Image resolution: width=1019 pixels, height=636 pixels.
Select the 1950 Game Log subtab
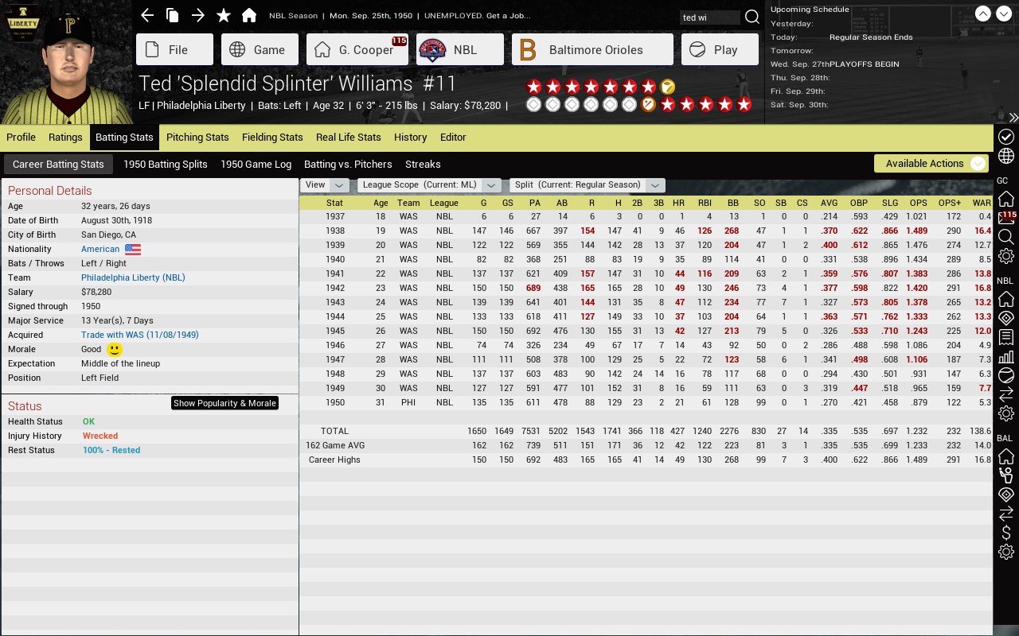pos(256,164)
